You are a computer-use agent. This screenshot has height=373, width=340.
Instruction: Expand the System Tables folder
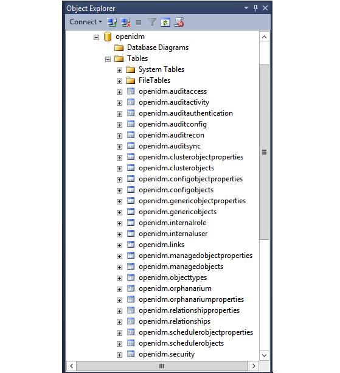(x=119, y=70)
